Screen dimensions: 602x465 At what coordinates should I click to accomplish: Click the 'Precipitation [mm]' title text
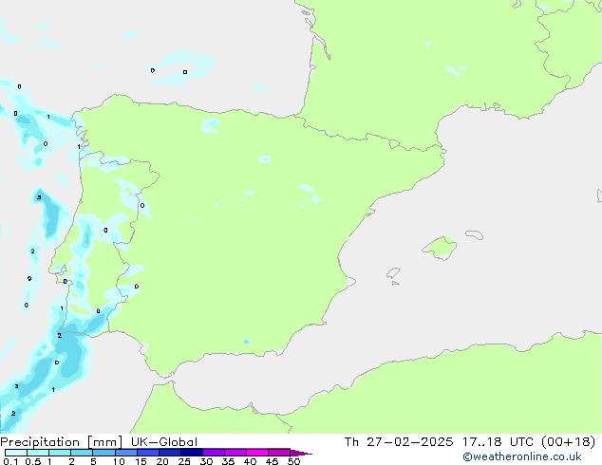62,442
